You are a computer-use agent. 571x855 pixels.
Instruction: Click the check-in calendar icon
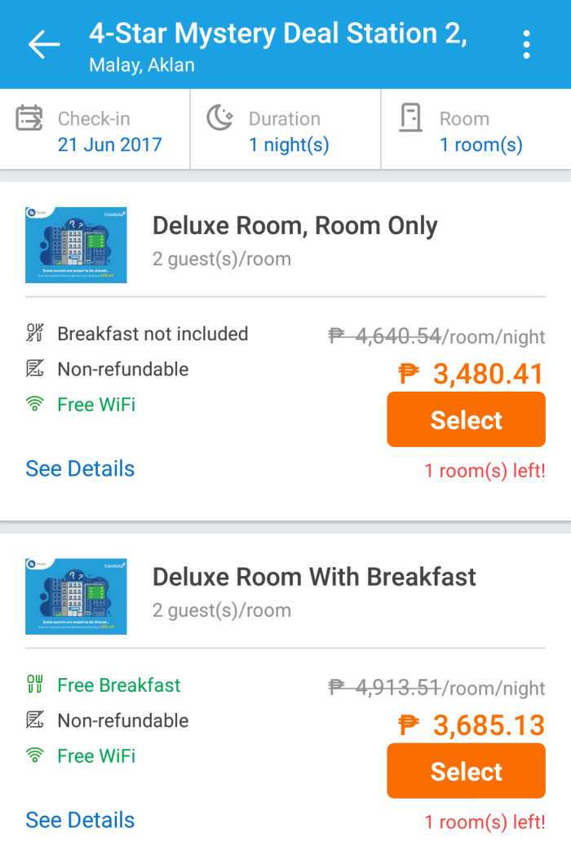tap(28, 117)
